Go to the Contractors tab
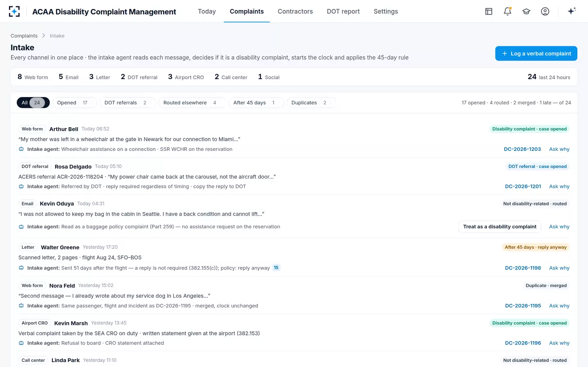 click(295, 11)
